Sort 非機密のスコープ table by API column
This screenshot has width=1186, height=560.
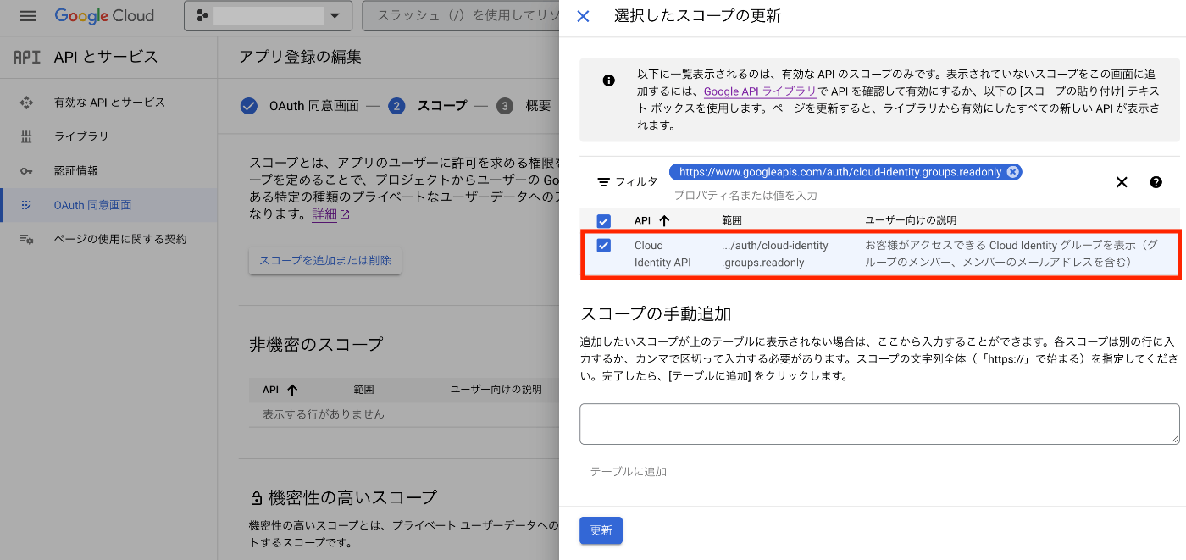coord(280,390)
